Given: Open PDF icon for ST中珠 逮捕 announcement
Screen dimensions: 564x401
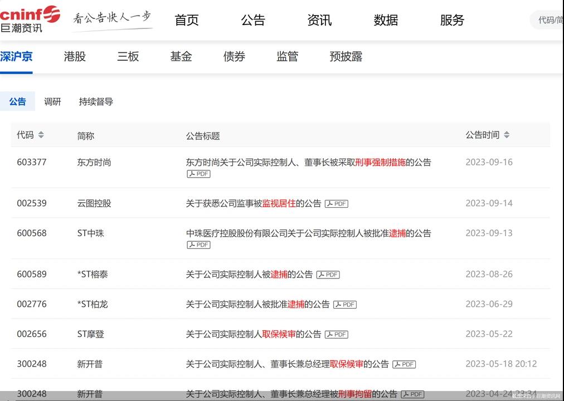Looking at the screenshot, I should tap(198, 244).
